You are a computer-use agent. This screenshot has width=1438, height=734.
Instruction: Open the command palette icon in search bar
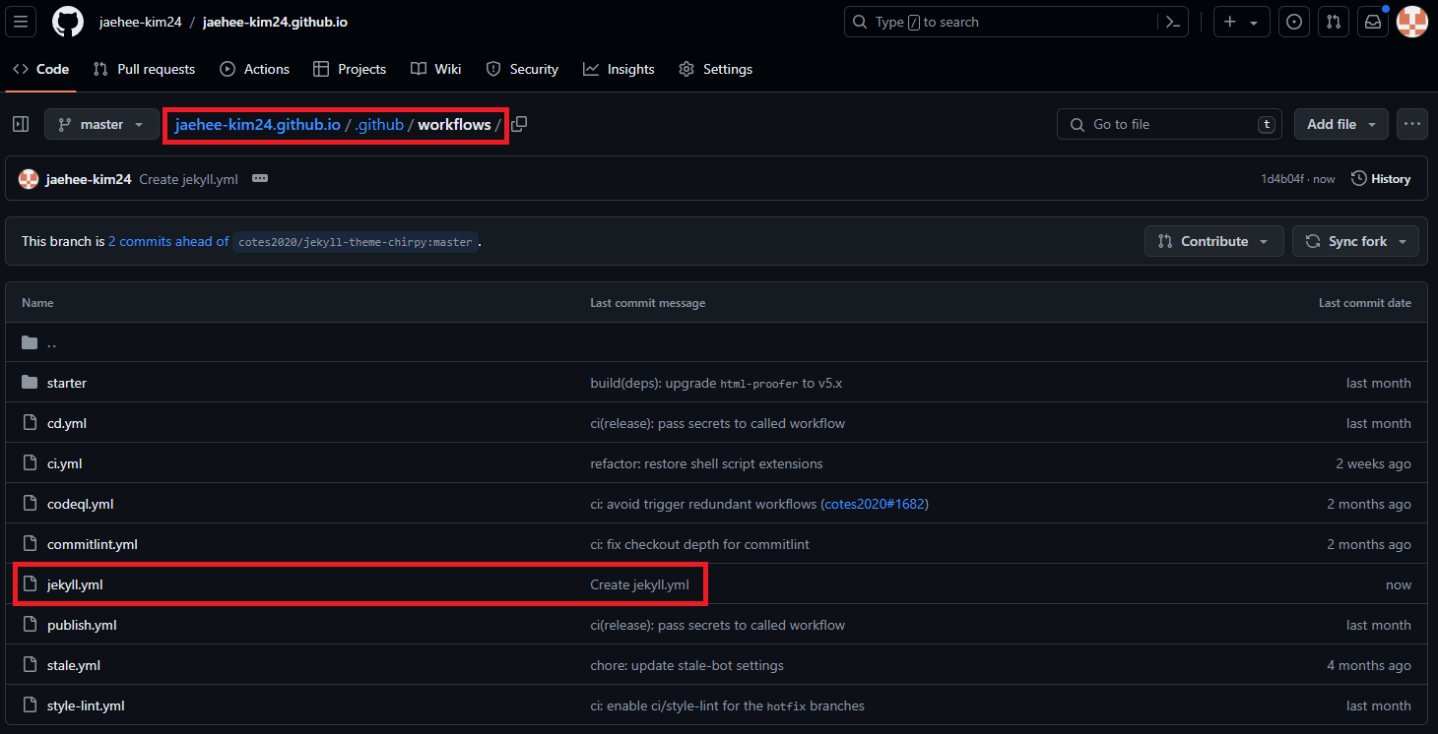tap(1172, 22)
